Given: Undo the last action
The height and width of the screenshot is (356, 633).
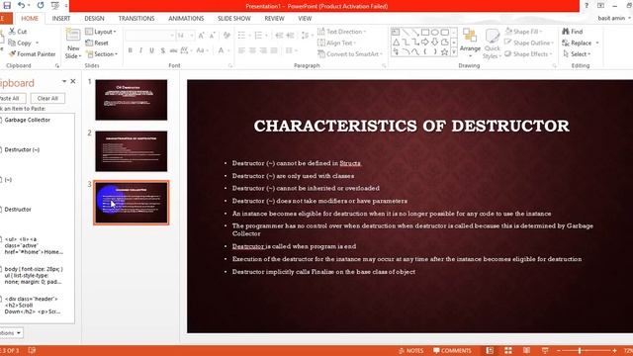Looking at the screenshot, I should coord(21,5).
